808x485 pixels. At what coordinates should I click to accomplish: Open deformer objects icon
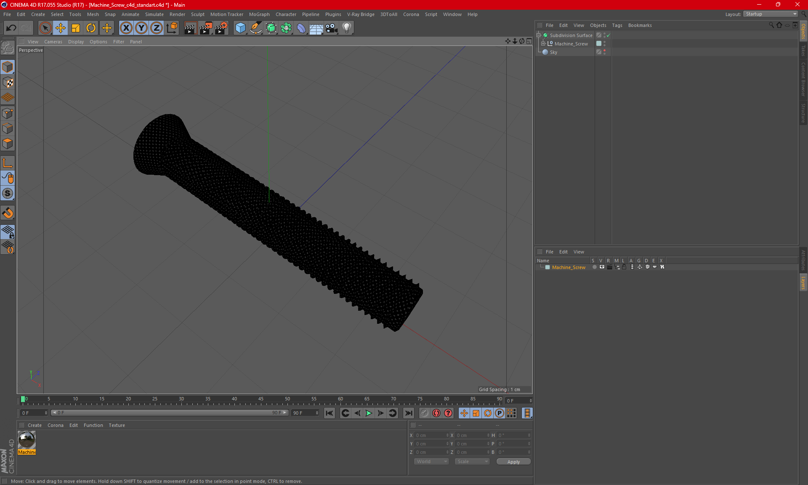(x=301, y=28)
